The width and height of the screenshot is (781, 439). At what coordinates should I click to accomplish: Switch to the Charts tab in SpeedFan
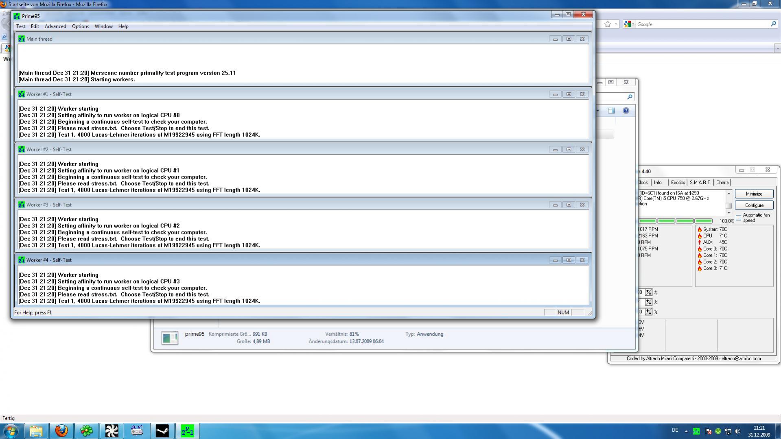click(722, 183)
